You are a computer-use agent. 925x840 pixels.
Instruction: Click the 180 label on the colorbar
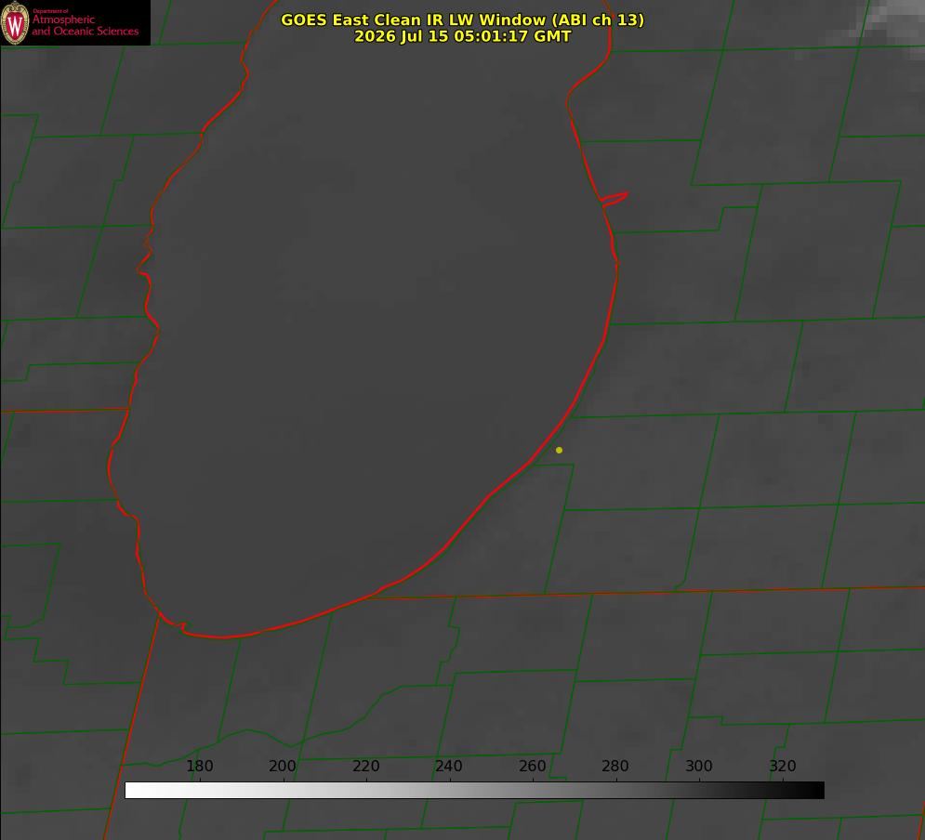(x=199, y=766)
